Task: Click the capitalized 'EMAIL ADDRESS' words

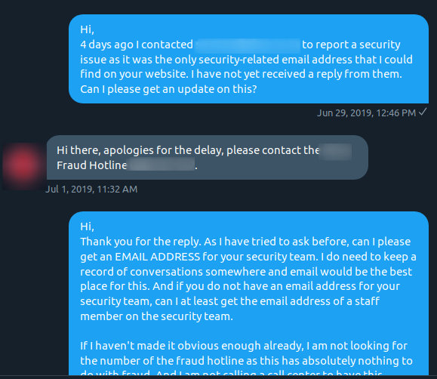Action: pos(158,257)
